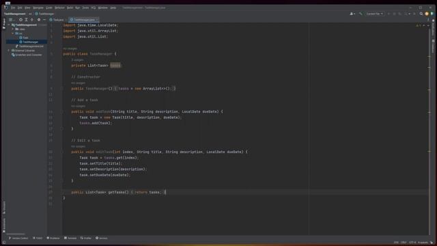
Task: Open Version Control tool window
Action: pyautogui.click(x=18, y=238)
